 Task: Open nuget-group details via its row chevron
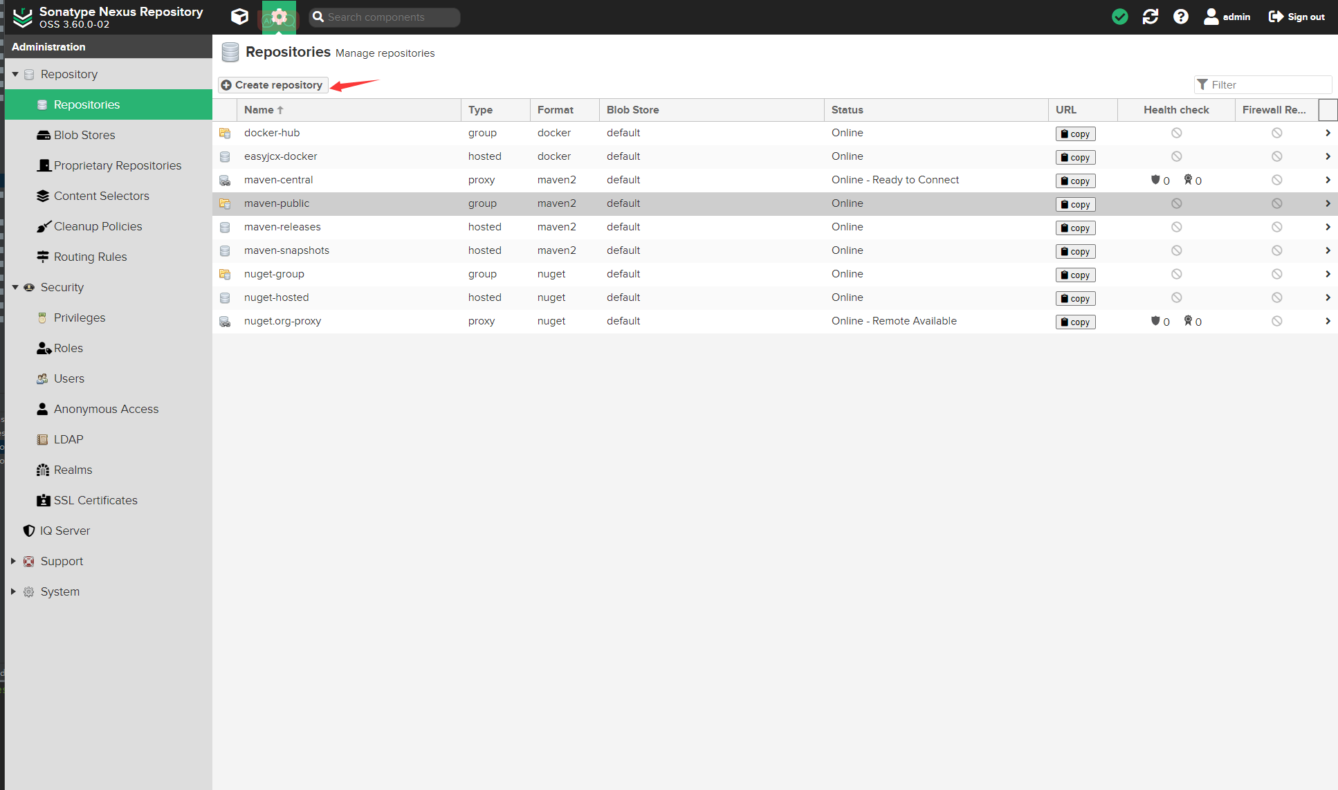click(1328, 274)
